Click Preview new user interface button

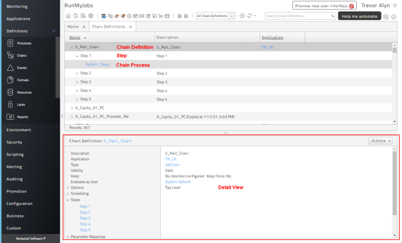coord(324,6)
